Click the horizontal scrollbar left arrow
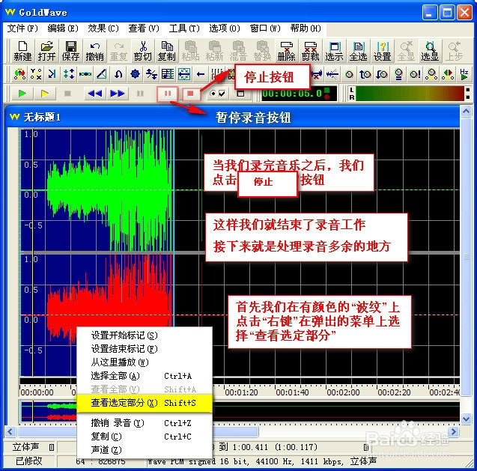The height and width of the screenshot is (471, 477). coord(10,431)
